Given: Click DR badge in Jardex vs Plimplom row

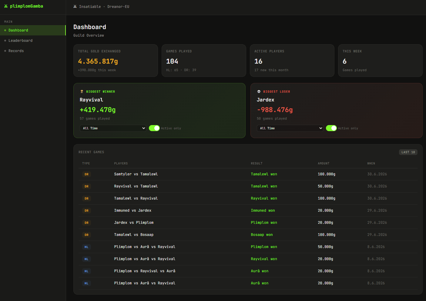Looking at the screenshot, I should pyautogui.click(x=86, y=223).
